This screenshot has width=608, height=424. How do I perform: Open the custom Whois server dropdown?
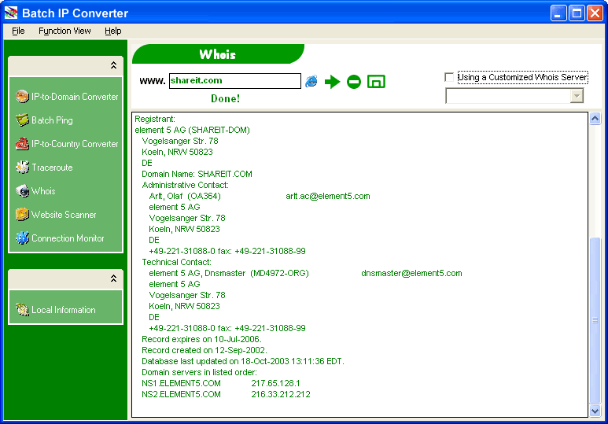pos(577,96)
